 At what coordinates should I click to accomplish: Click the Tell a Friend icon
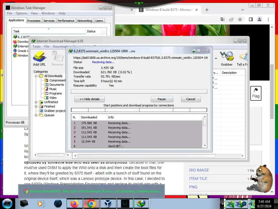pyautogui.click(x=243, y=57)
